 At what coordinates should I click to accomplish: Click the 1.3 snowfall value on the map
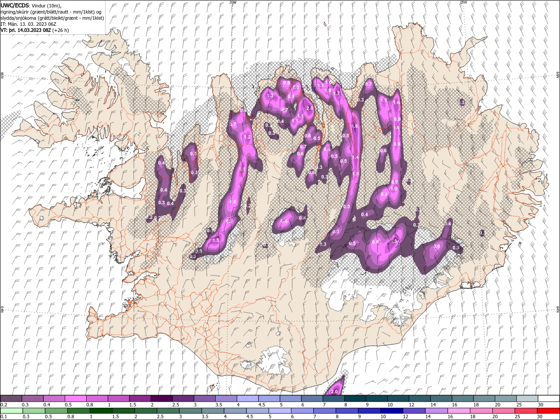pyautogui.click(x=270, y=95)
